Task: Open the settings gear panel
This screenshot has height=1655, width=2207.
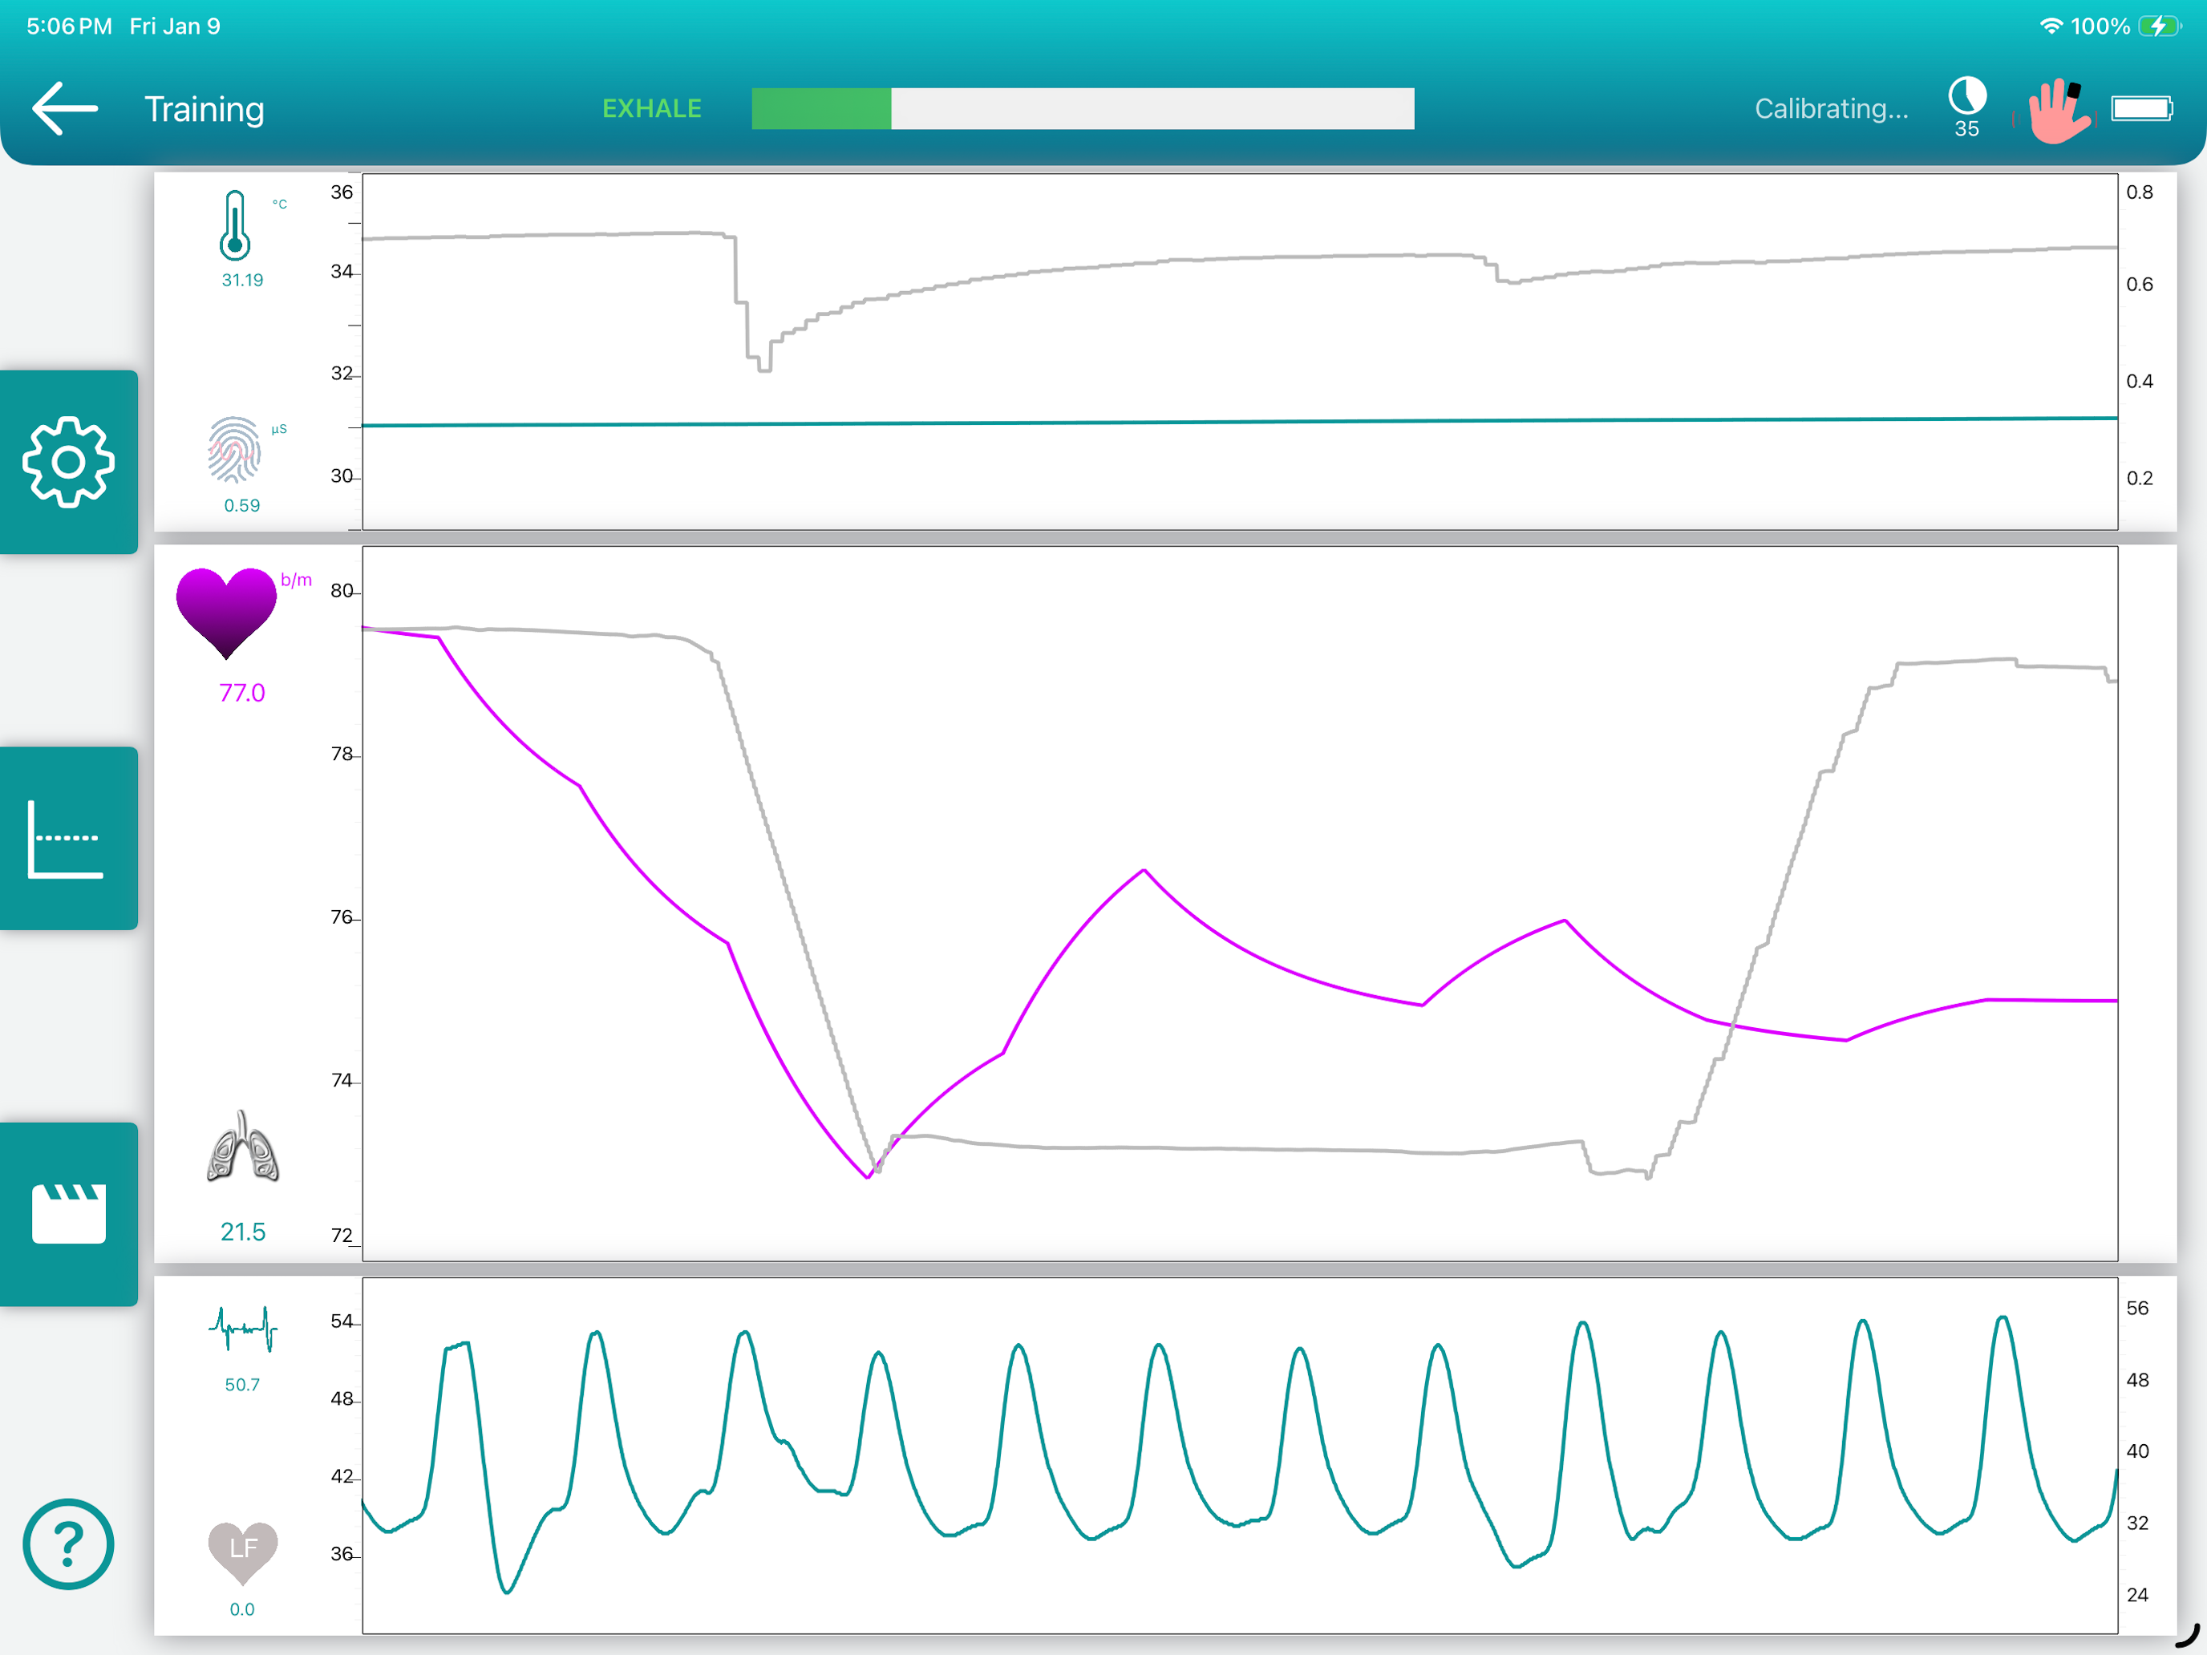Action: point(69,462)
